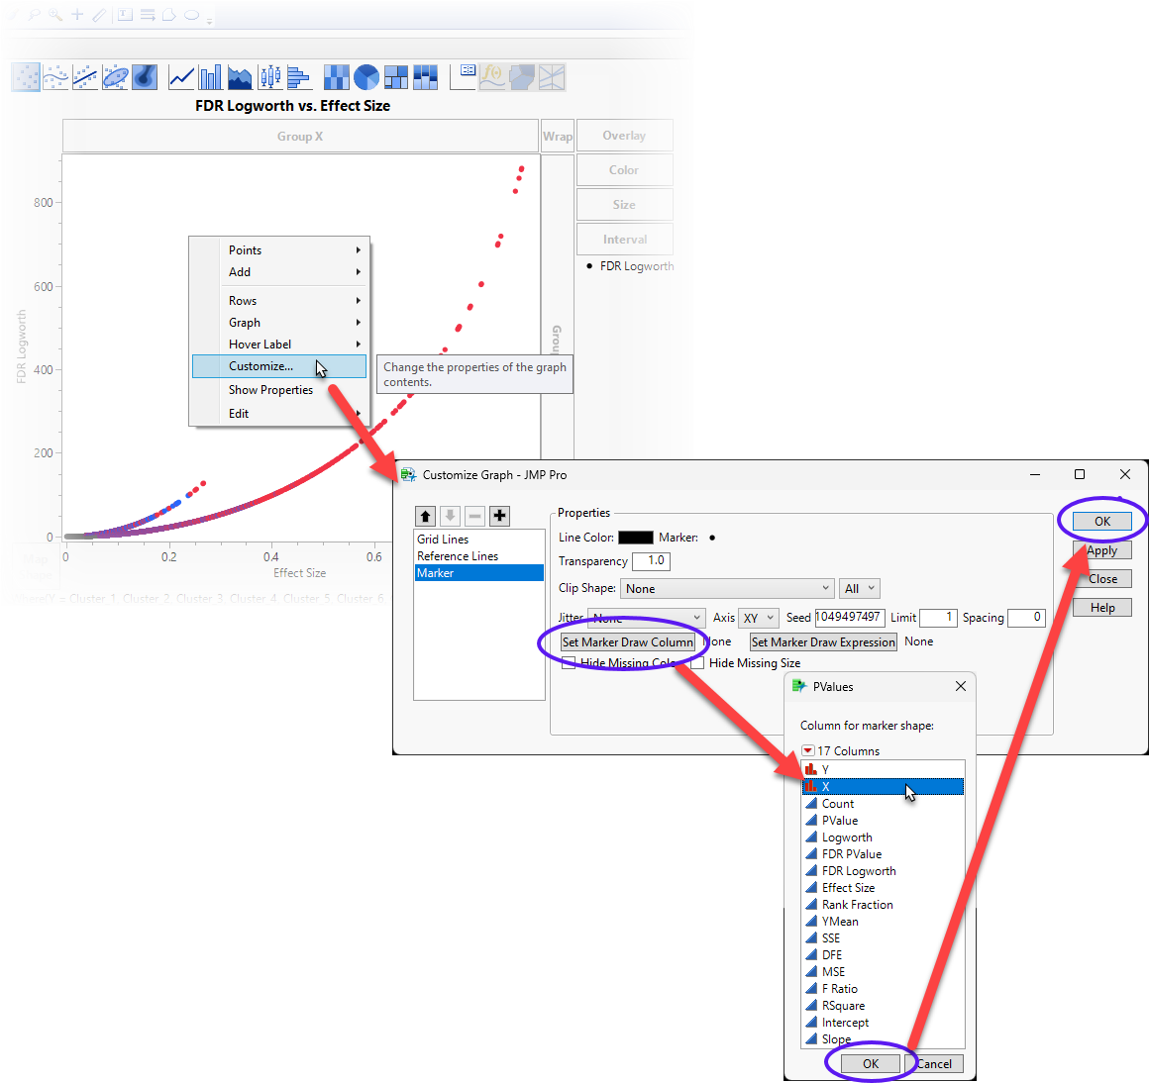Select the Map Shapes element icon
The image size is (1149, 1083).
coord(522,77)
